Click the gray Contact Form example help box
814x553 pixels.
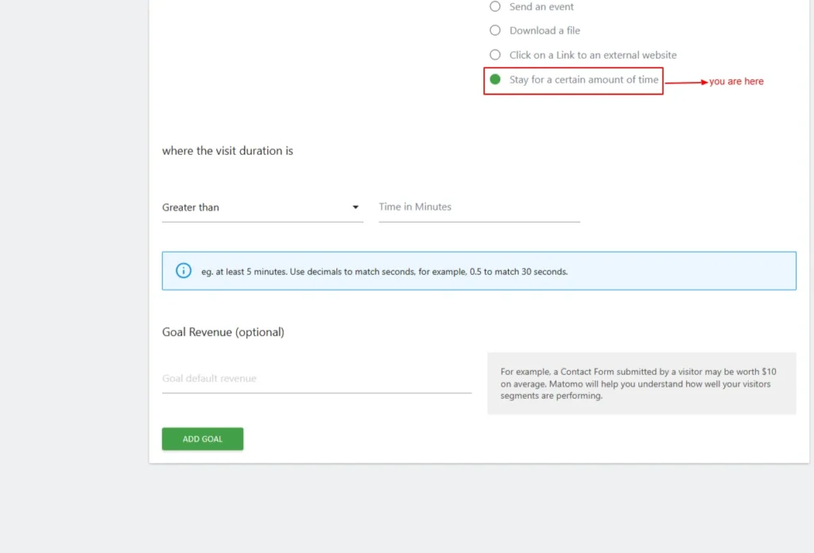pos(641,384)
